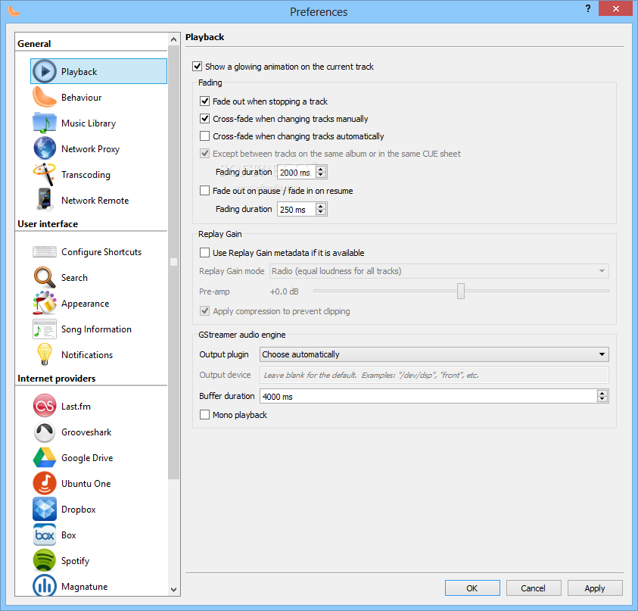Click the Google Drive triangle icon
Viewport: 638px width, 611px height.
point(45,457)
